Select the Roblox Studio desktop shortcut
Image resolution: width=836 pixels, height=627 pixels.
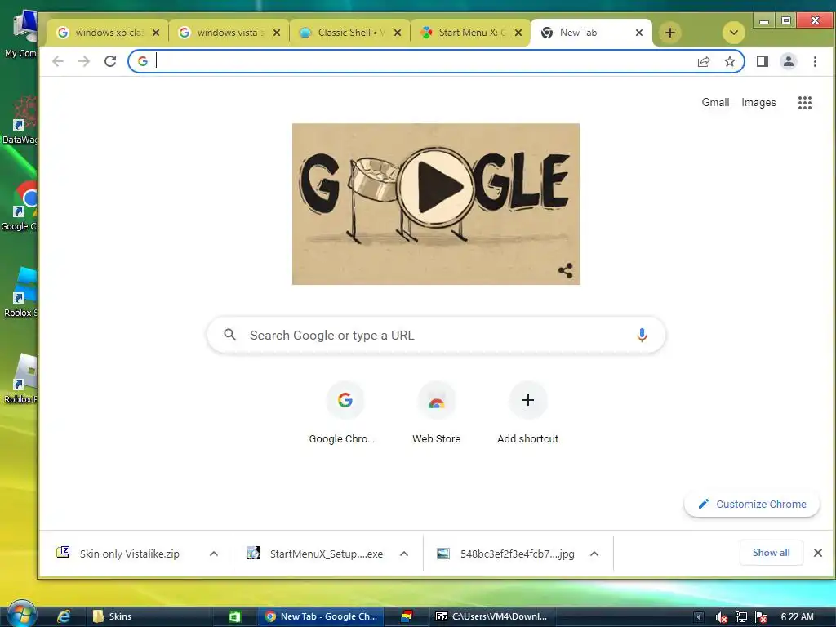tap(20, 293)
